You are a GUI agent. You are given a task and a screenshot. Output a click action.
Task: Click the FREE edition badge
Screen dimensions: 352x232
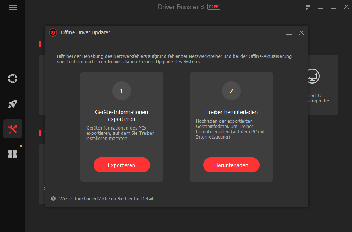click(213, 7)
